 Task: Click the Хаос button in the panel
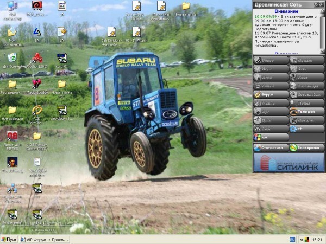pyautogui.click(x=306, y=77)
